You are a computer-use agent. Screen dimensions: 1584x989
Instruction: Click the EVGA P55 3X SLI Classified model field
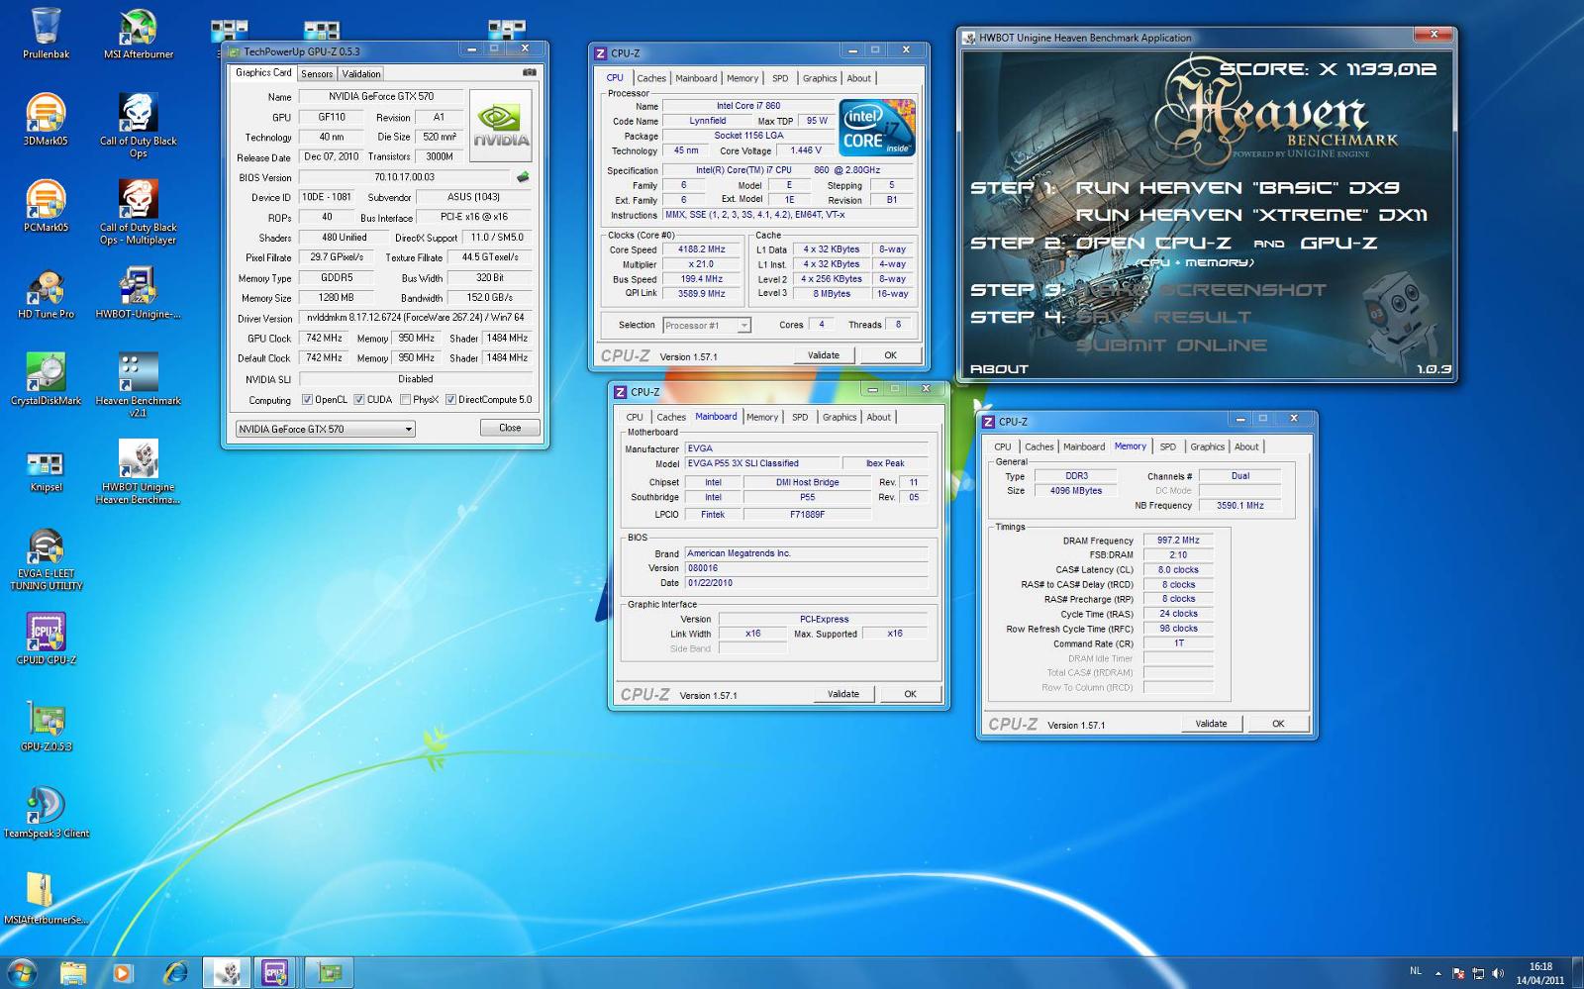[760, 463]
